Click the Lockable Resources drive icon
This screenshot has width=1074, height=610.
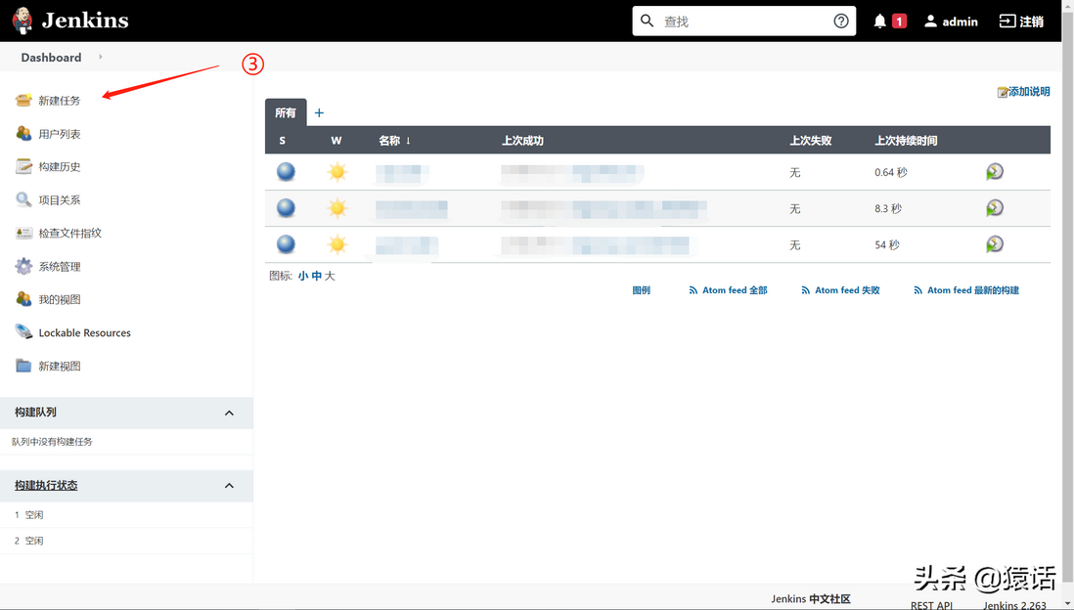(23, 332)
